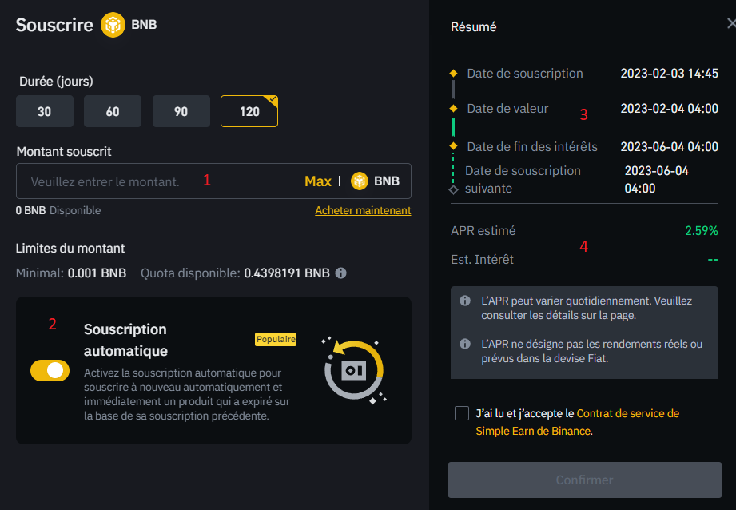Click the Montant souscrit amount input field
736x510 pixels.
pyautogui.click(x=160, y=181)
